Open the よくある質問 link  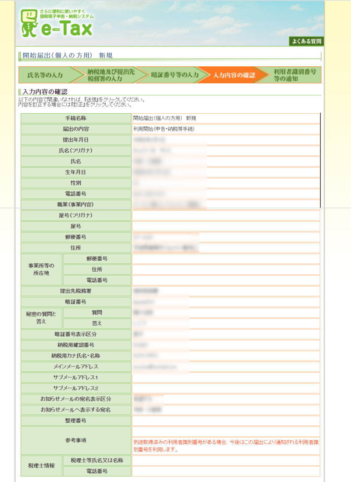[306, 41]
